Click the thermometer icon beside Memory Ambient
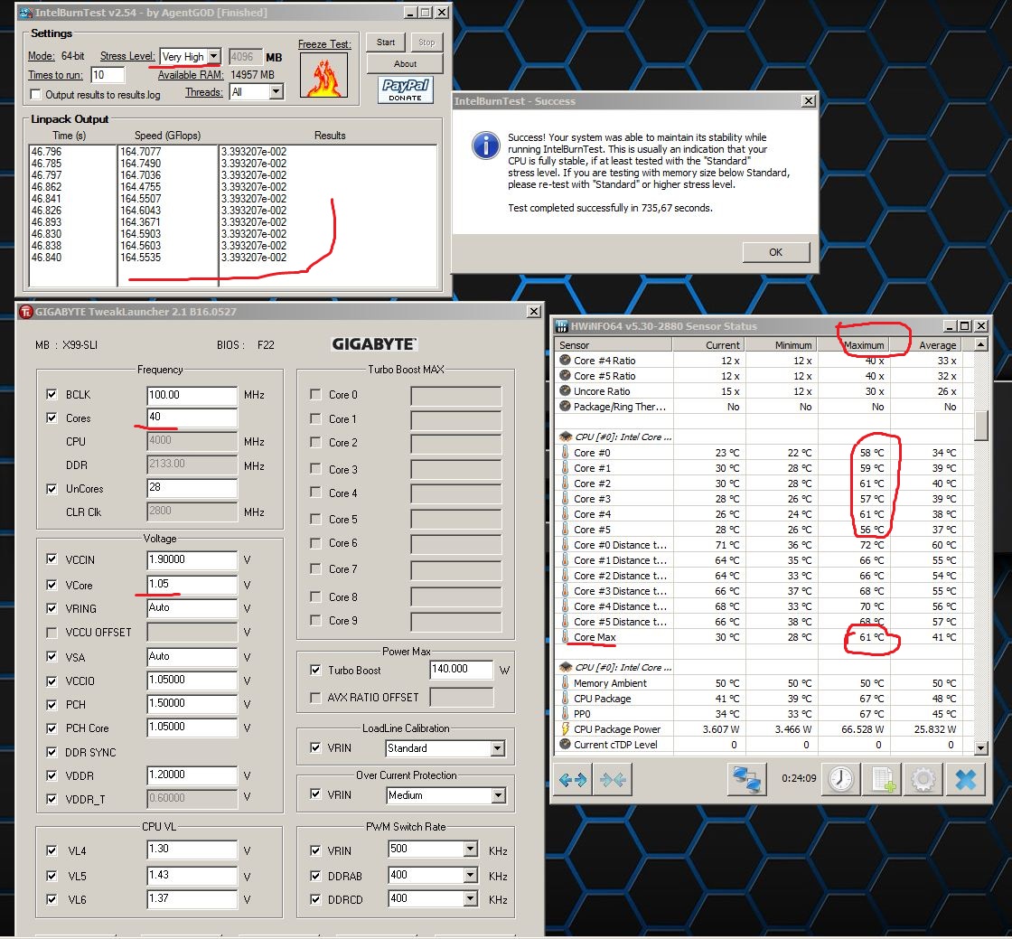This screenshot has width=1012, height=939. [x=566, y=683]
